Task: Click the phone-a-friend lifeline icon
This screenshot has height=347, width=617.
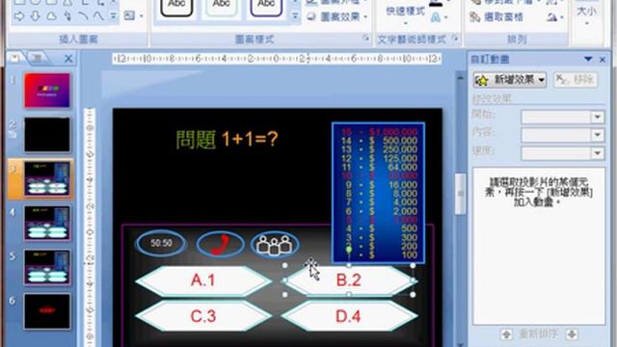Action: (x=221, y=244)
